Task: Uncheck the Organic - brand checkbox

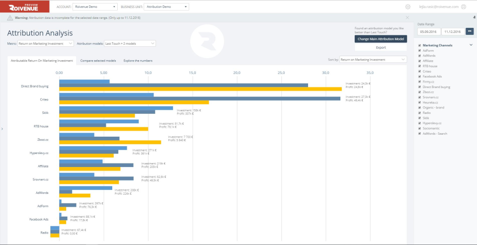Action: (420, 107)
